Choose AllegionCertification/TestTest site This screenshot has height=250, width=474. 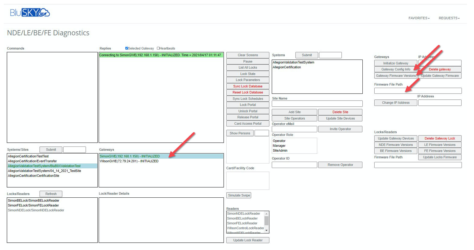click(x=28, y=156)
